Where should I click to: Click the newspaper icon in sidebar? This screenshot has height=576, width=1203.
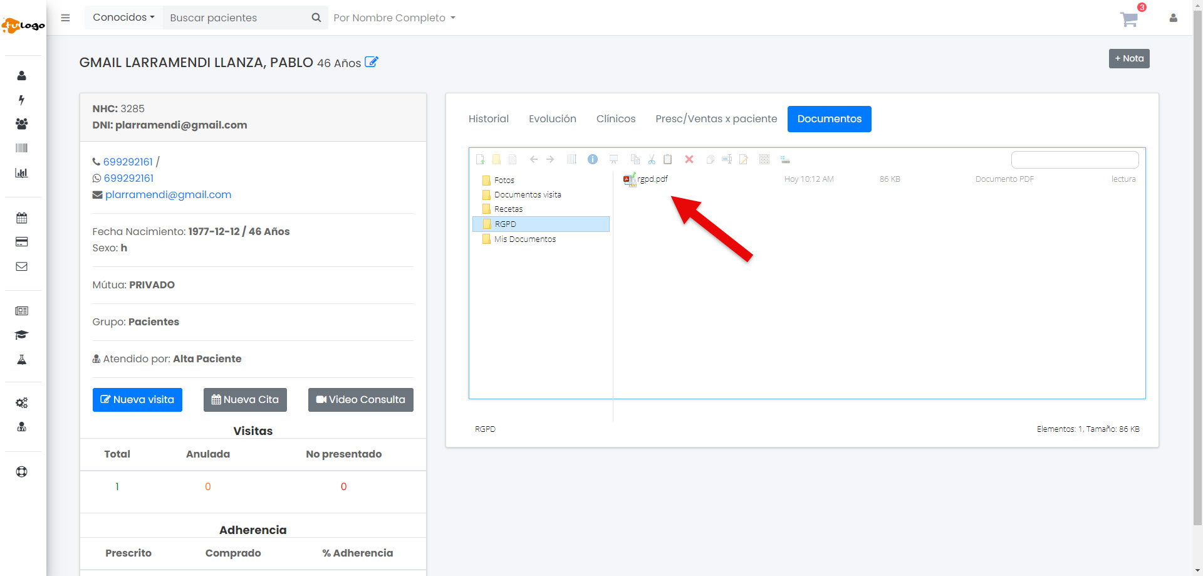21,311
